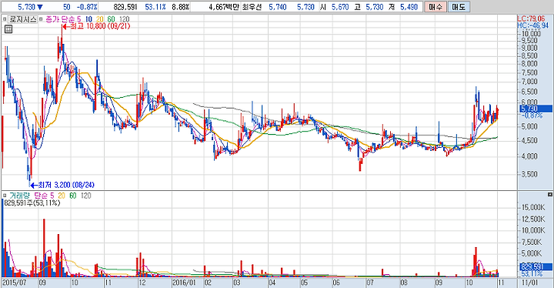Click the 8.88% value in header
The width and height of the screenshot is (554, 288).
click(x=181, y=7)
